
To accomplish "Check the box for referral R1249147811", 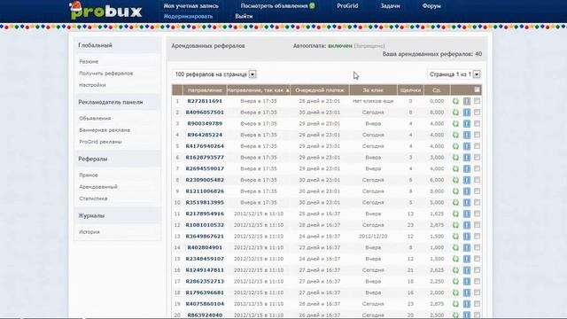I will [478, 269].
